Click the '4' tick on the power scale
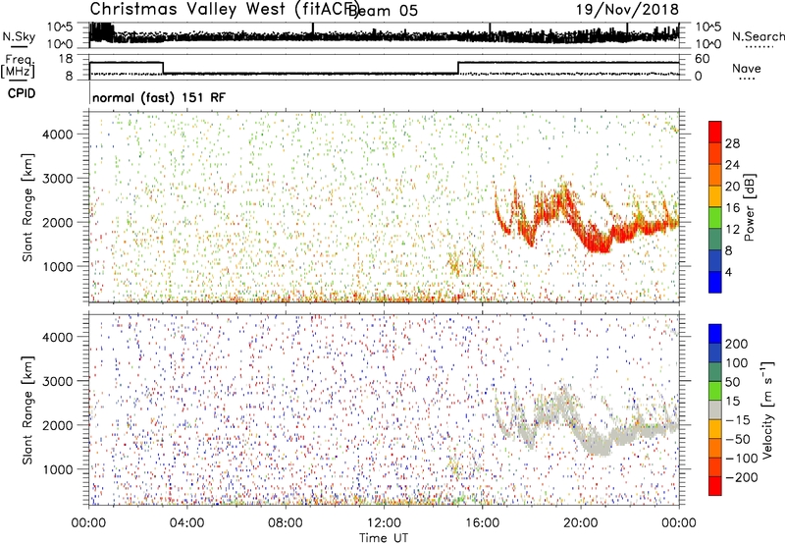This screenshot has width=785, height=544. [728, 272]
